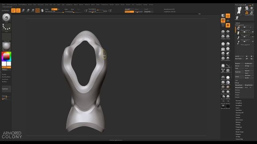This screenshot has height=144, width=257.
Task: Click the Focal Shift slider
Action: coord(98,9)
